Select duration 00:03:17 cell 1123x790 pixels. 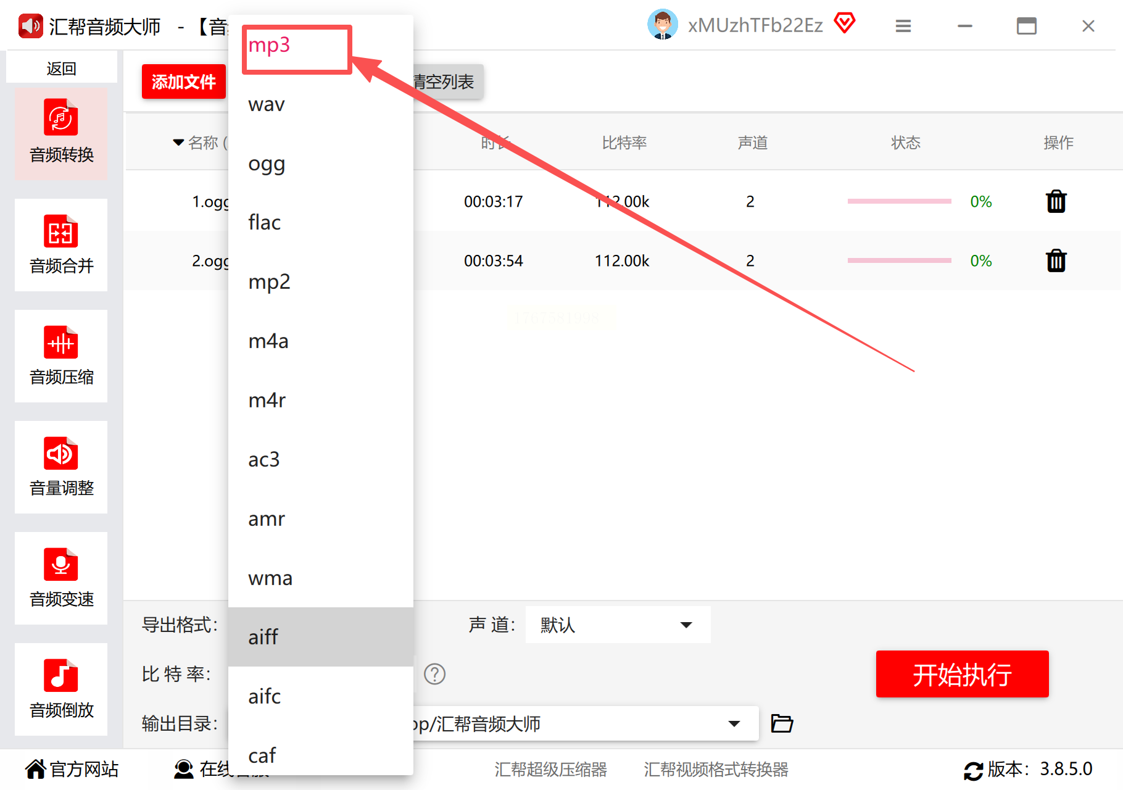pos(494,202)
